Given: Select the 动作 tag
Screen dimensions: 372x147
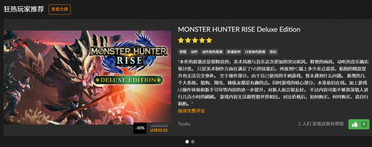Looking at the screenshot, I should click(x=195, y=52).
